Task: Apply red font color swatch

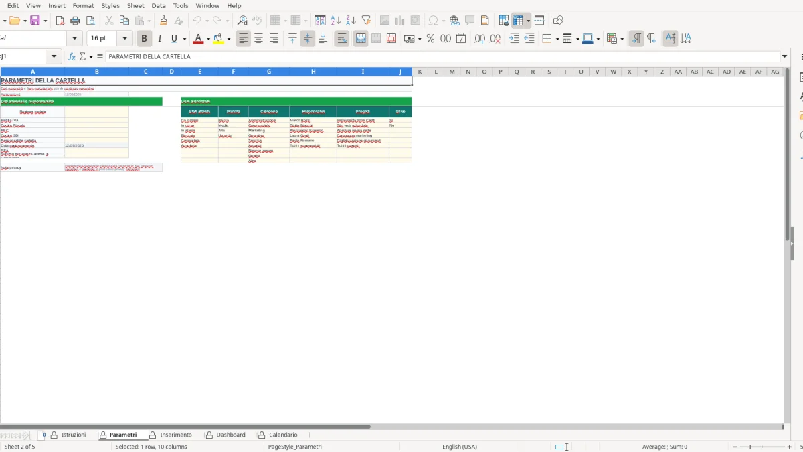Action: tap(198, 39)
